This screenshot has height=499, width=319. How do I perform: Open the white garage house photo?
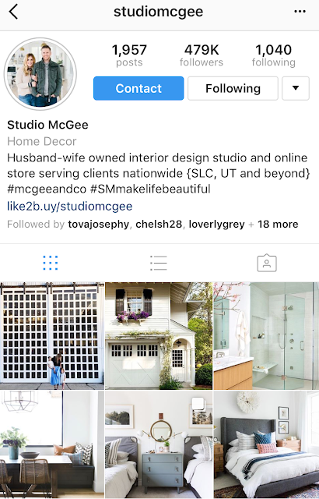pyautogui.click(x=159, y=336)
